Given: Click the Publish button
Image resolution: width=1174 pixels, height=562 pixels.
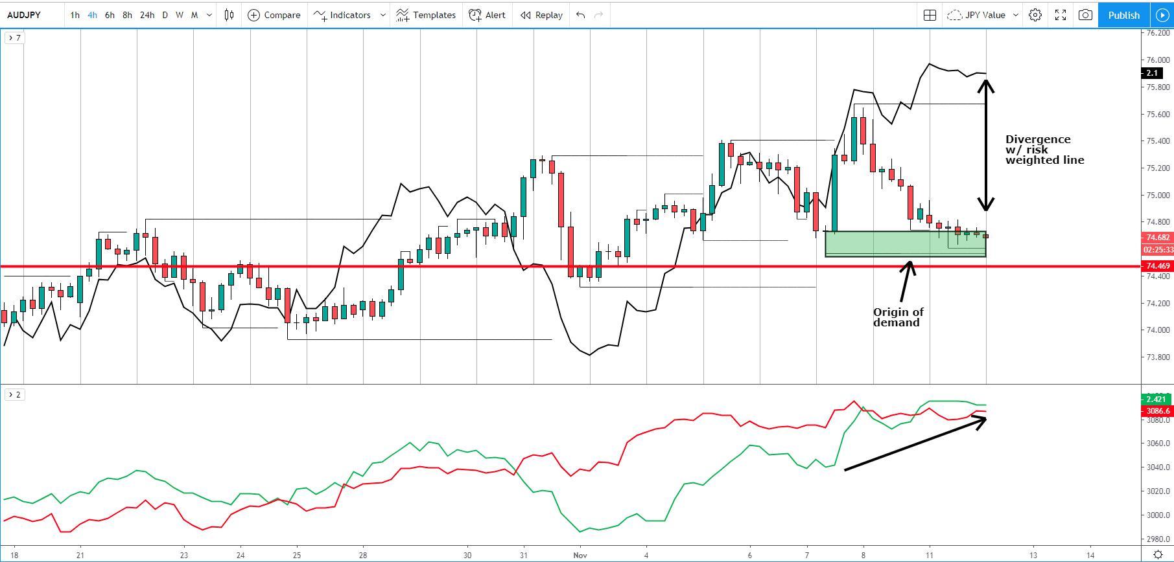Looking at the screenshot, I should coord(1123,15).
